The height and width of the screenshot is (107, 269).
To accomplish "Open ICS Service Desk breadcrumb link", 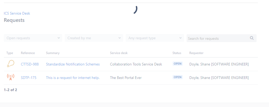I will coord(17,13).
